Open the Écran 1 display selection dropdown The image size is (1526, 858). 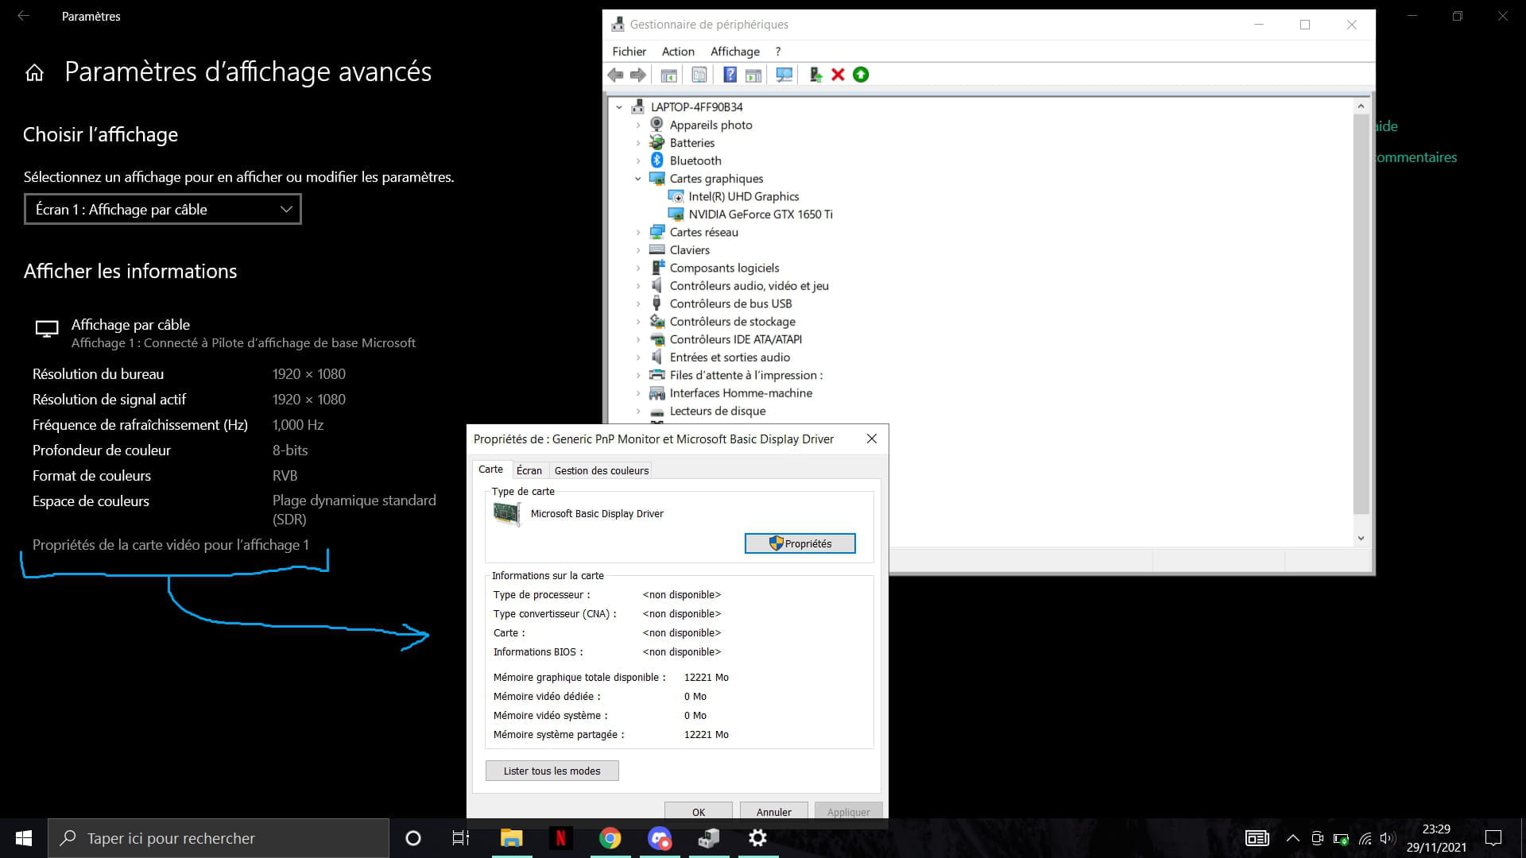click(163, 210)
